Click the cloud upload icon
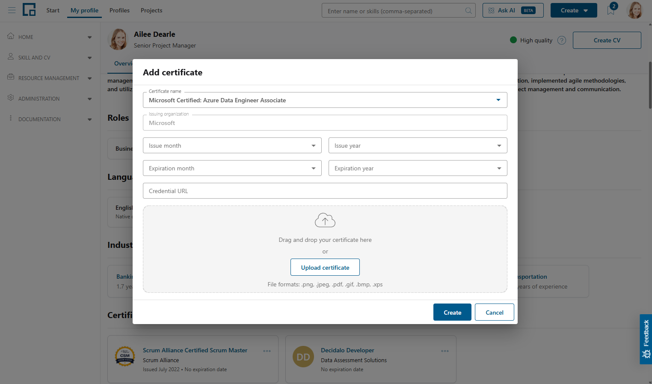Viewport: 652px width, 384px height. click(325, 220)
